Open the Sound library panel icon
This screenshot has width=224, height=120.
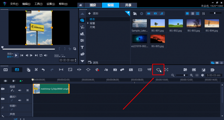point(82,27)
